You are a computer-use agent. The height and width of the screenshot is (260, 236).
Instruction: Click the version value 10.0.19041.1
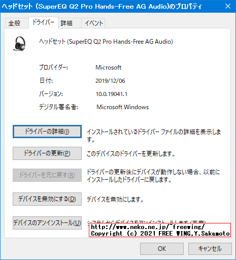click(x=111, y=94)
